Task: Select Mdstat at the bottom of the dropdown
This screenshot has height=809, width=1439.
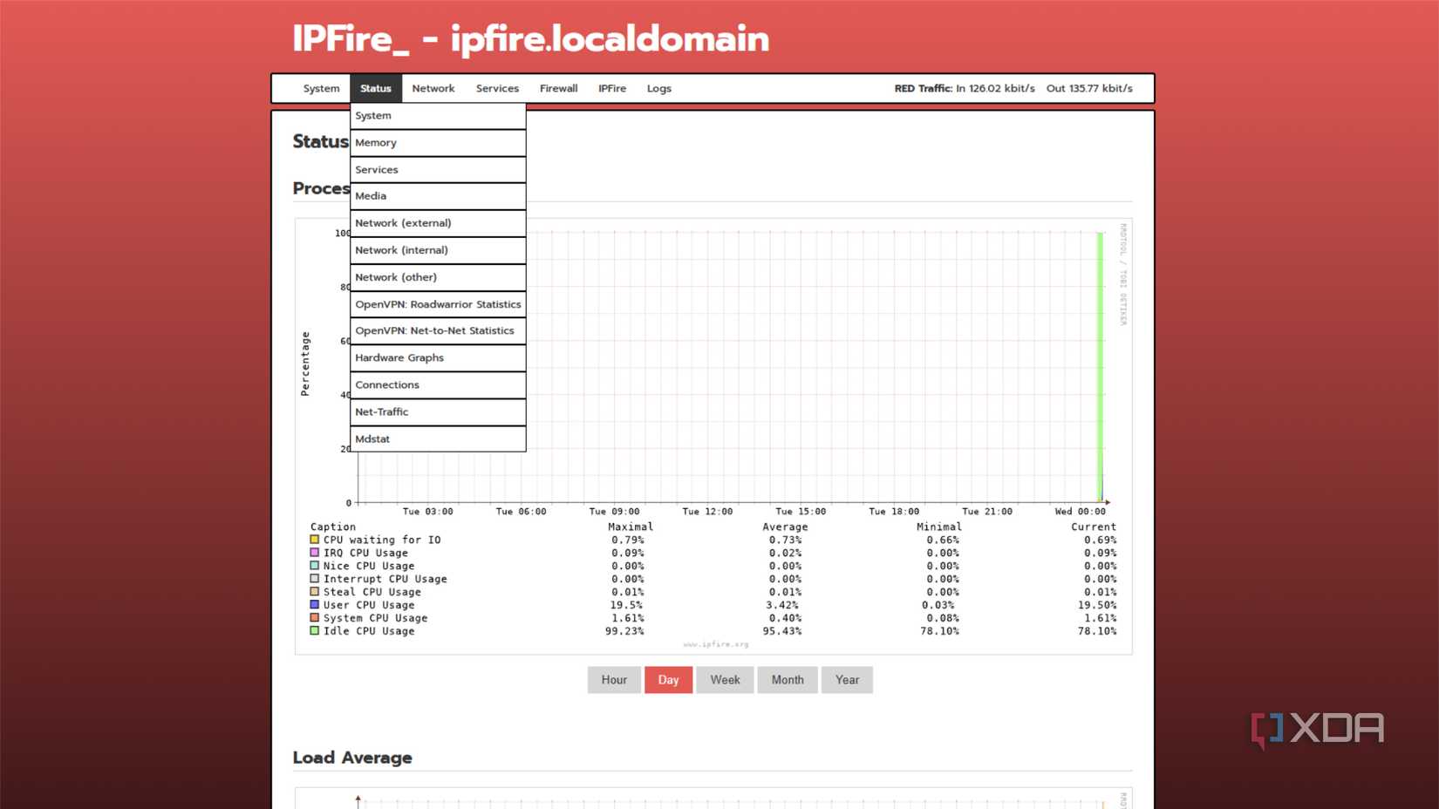Action: tap(372, 438)
